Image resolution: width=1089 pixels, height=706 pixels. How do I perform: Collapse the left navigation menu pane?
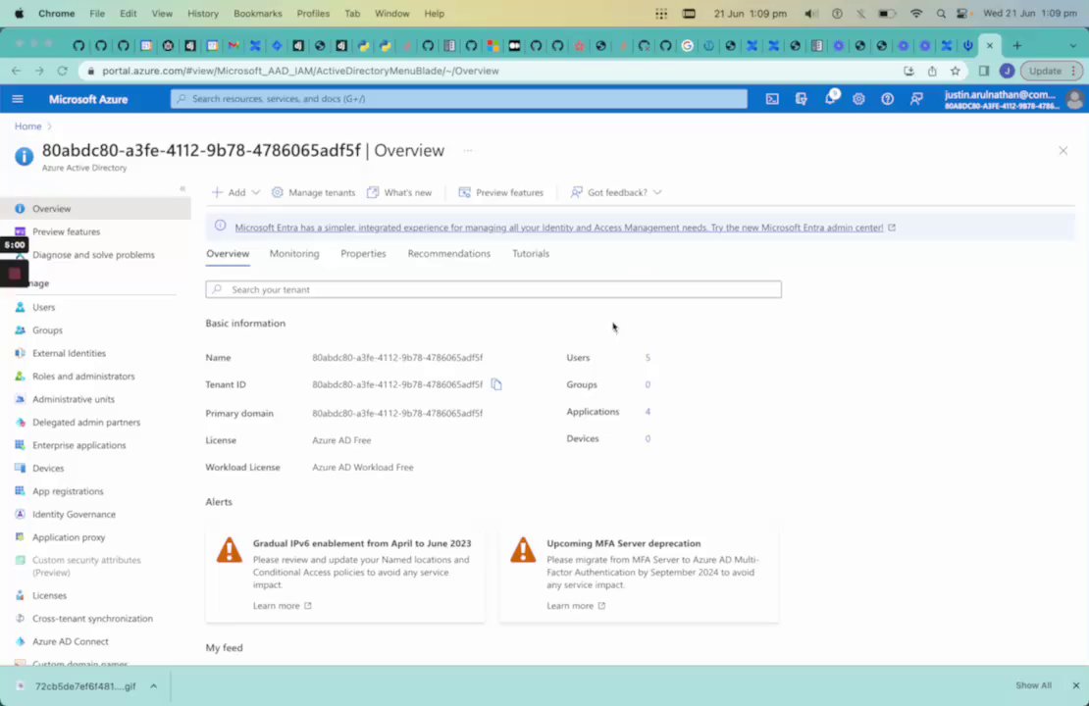[181, 188]
